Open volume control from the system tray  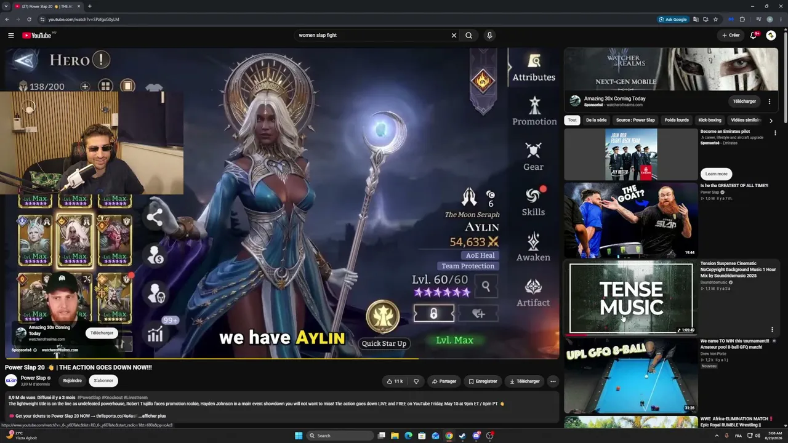757,436
